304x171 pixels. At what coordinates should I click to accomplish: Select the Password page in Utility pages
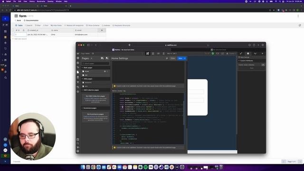pos(95,83)
